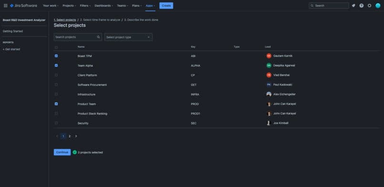Toggle the select-all header checkbox

tap(56, 47)
